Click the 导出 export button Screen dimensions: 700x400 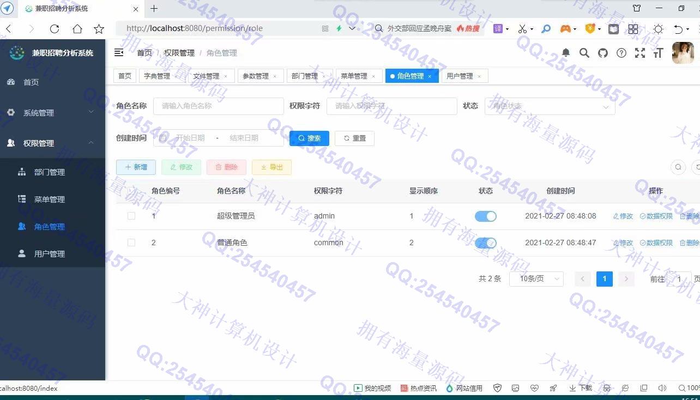(x=271, y=167)
